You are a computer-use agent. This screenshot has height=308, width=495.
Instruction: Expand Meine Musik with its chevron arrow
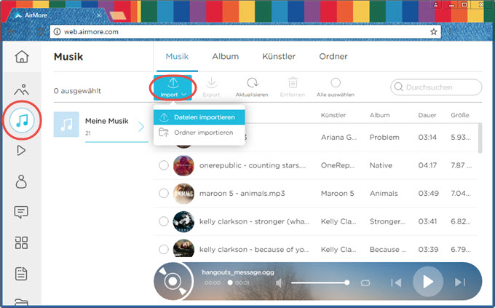(x=141, y=127)
